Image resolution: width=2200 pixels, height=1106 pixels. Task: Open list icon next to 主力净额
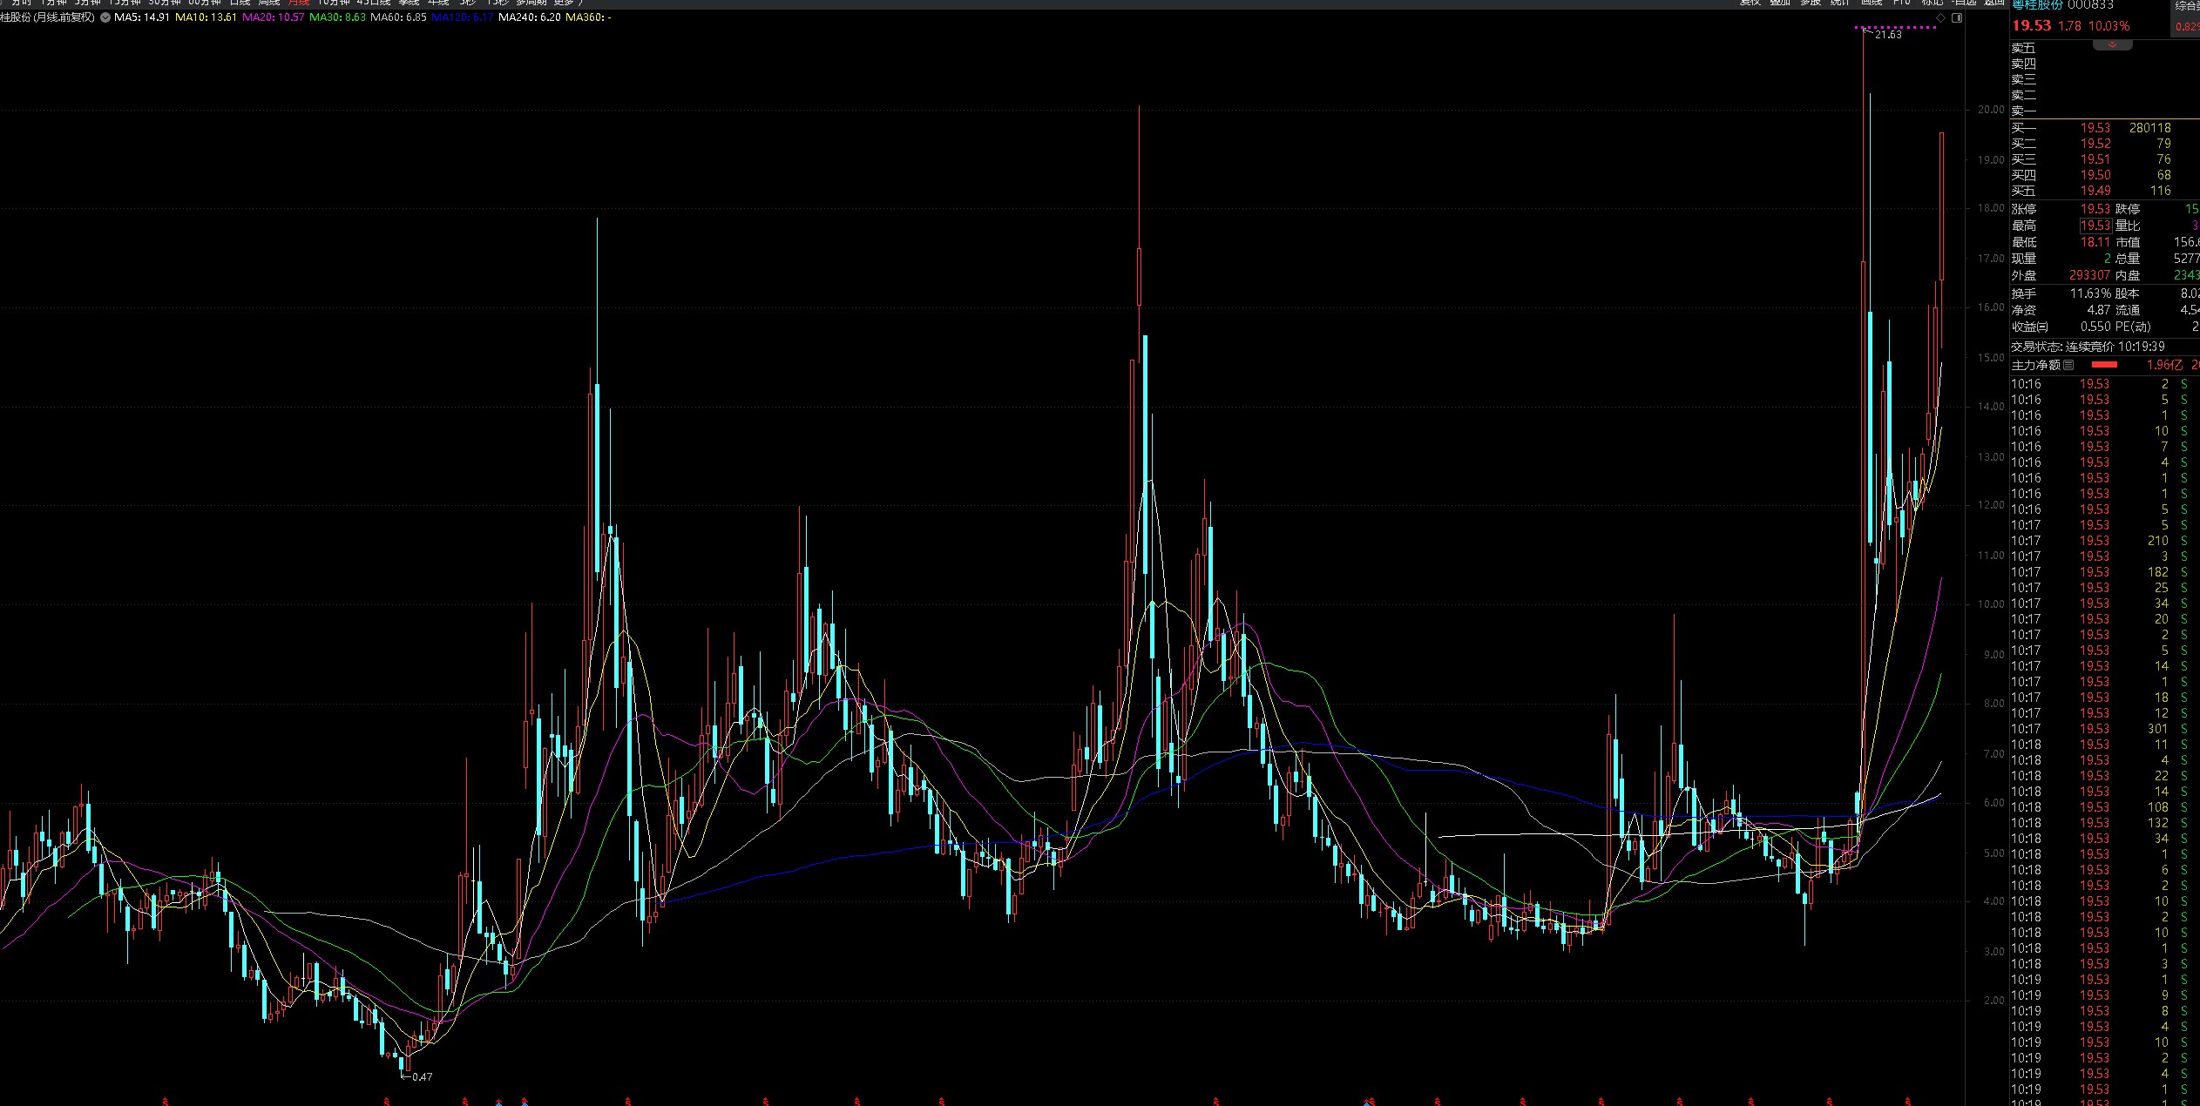coord(2068,365)
